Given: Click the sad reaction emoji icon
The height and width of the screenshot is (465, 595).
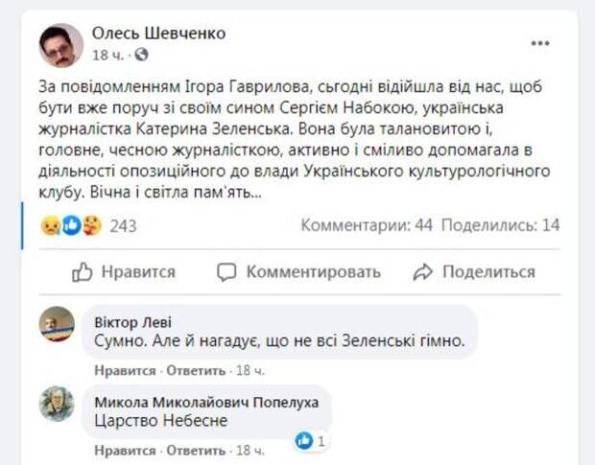Looking at the screenshot, I should (49, 225).
